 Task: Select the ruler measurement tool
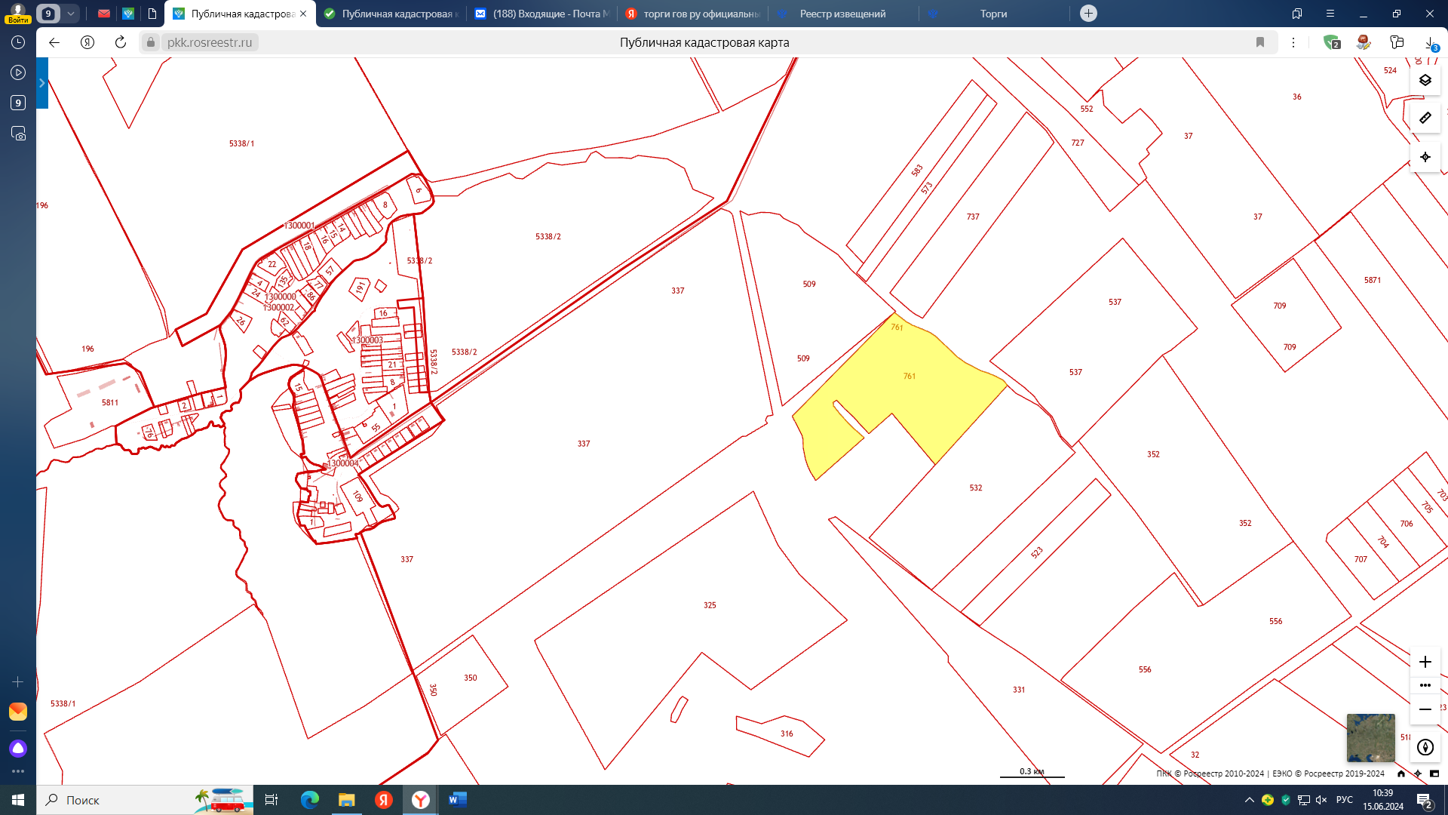tap(1425, 118)
